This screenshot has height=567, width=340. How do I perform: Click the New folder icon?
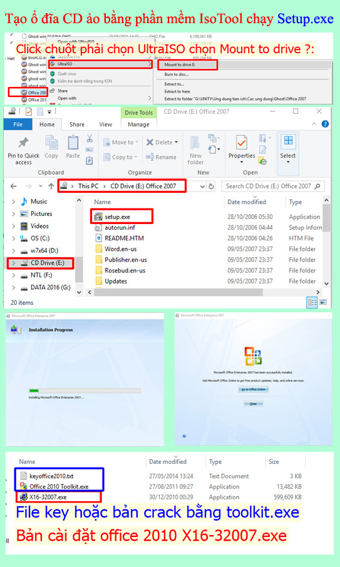[x=196, y=143]
